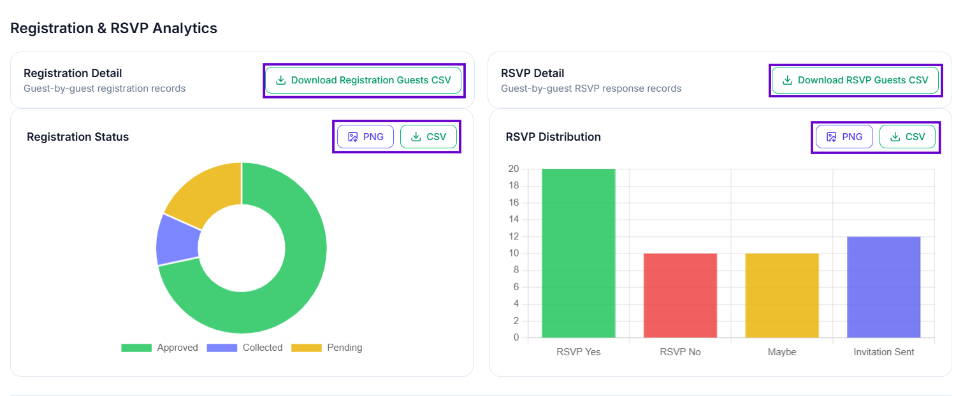
Task: Click the RSVP Distribution chart title
Action: pos(553,137)
